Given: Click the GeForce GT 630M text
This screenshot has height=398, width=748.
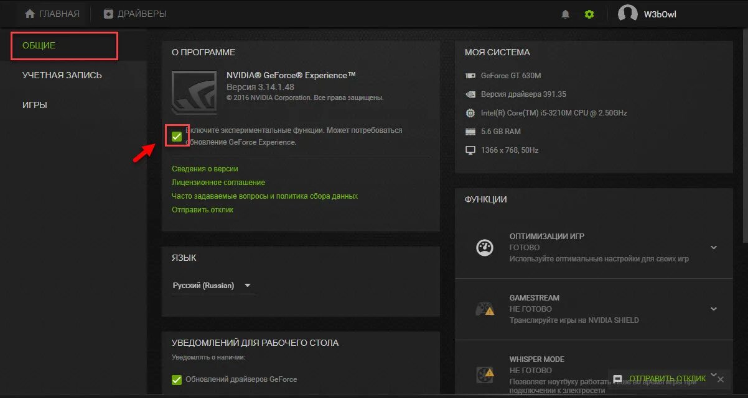Looking at the screenshot, I should 511,76.
